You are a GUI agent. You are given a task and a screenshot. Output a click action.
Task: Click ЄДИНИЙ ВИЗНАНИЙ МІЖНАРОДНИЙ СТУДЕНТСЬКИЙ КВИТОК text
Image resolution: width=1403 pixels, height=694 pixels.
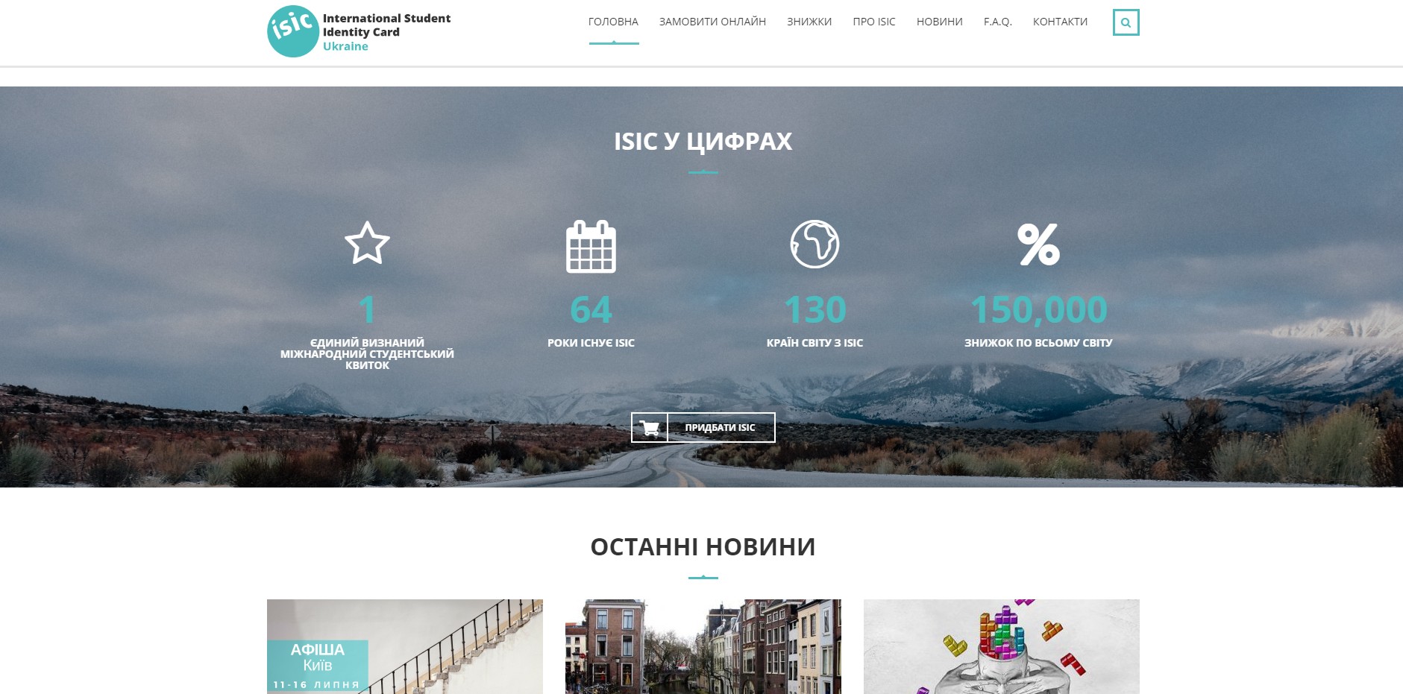pos(367,354)
